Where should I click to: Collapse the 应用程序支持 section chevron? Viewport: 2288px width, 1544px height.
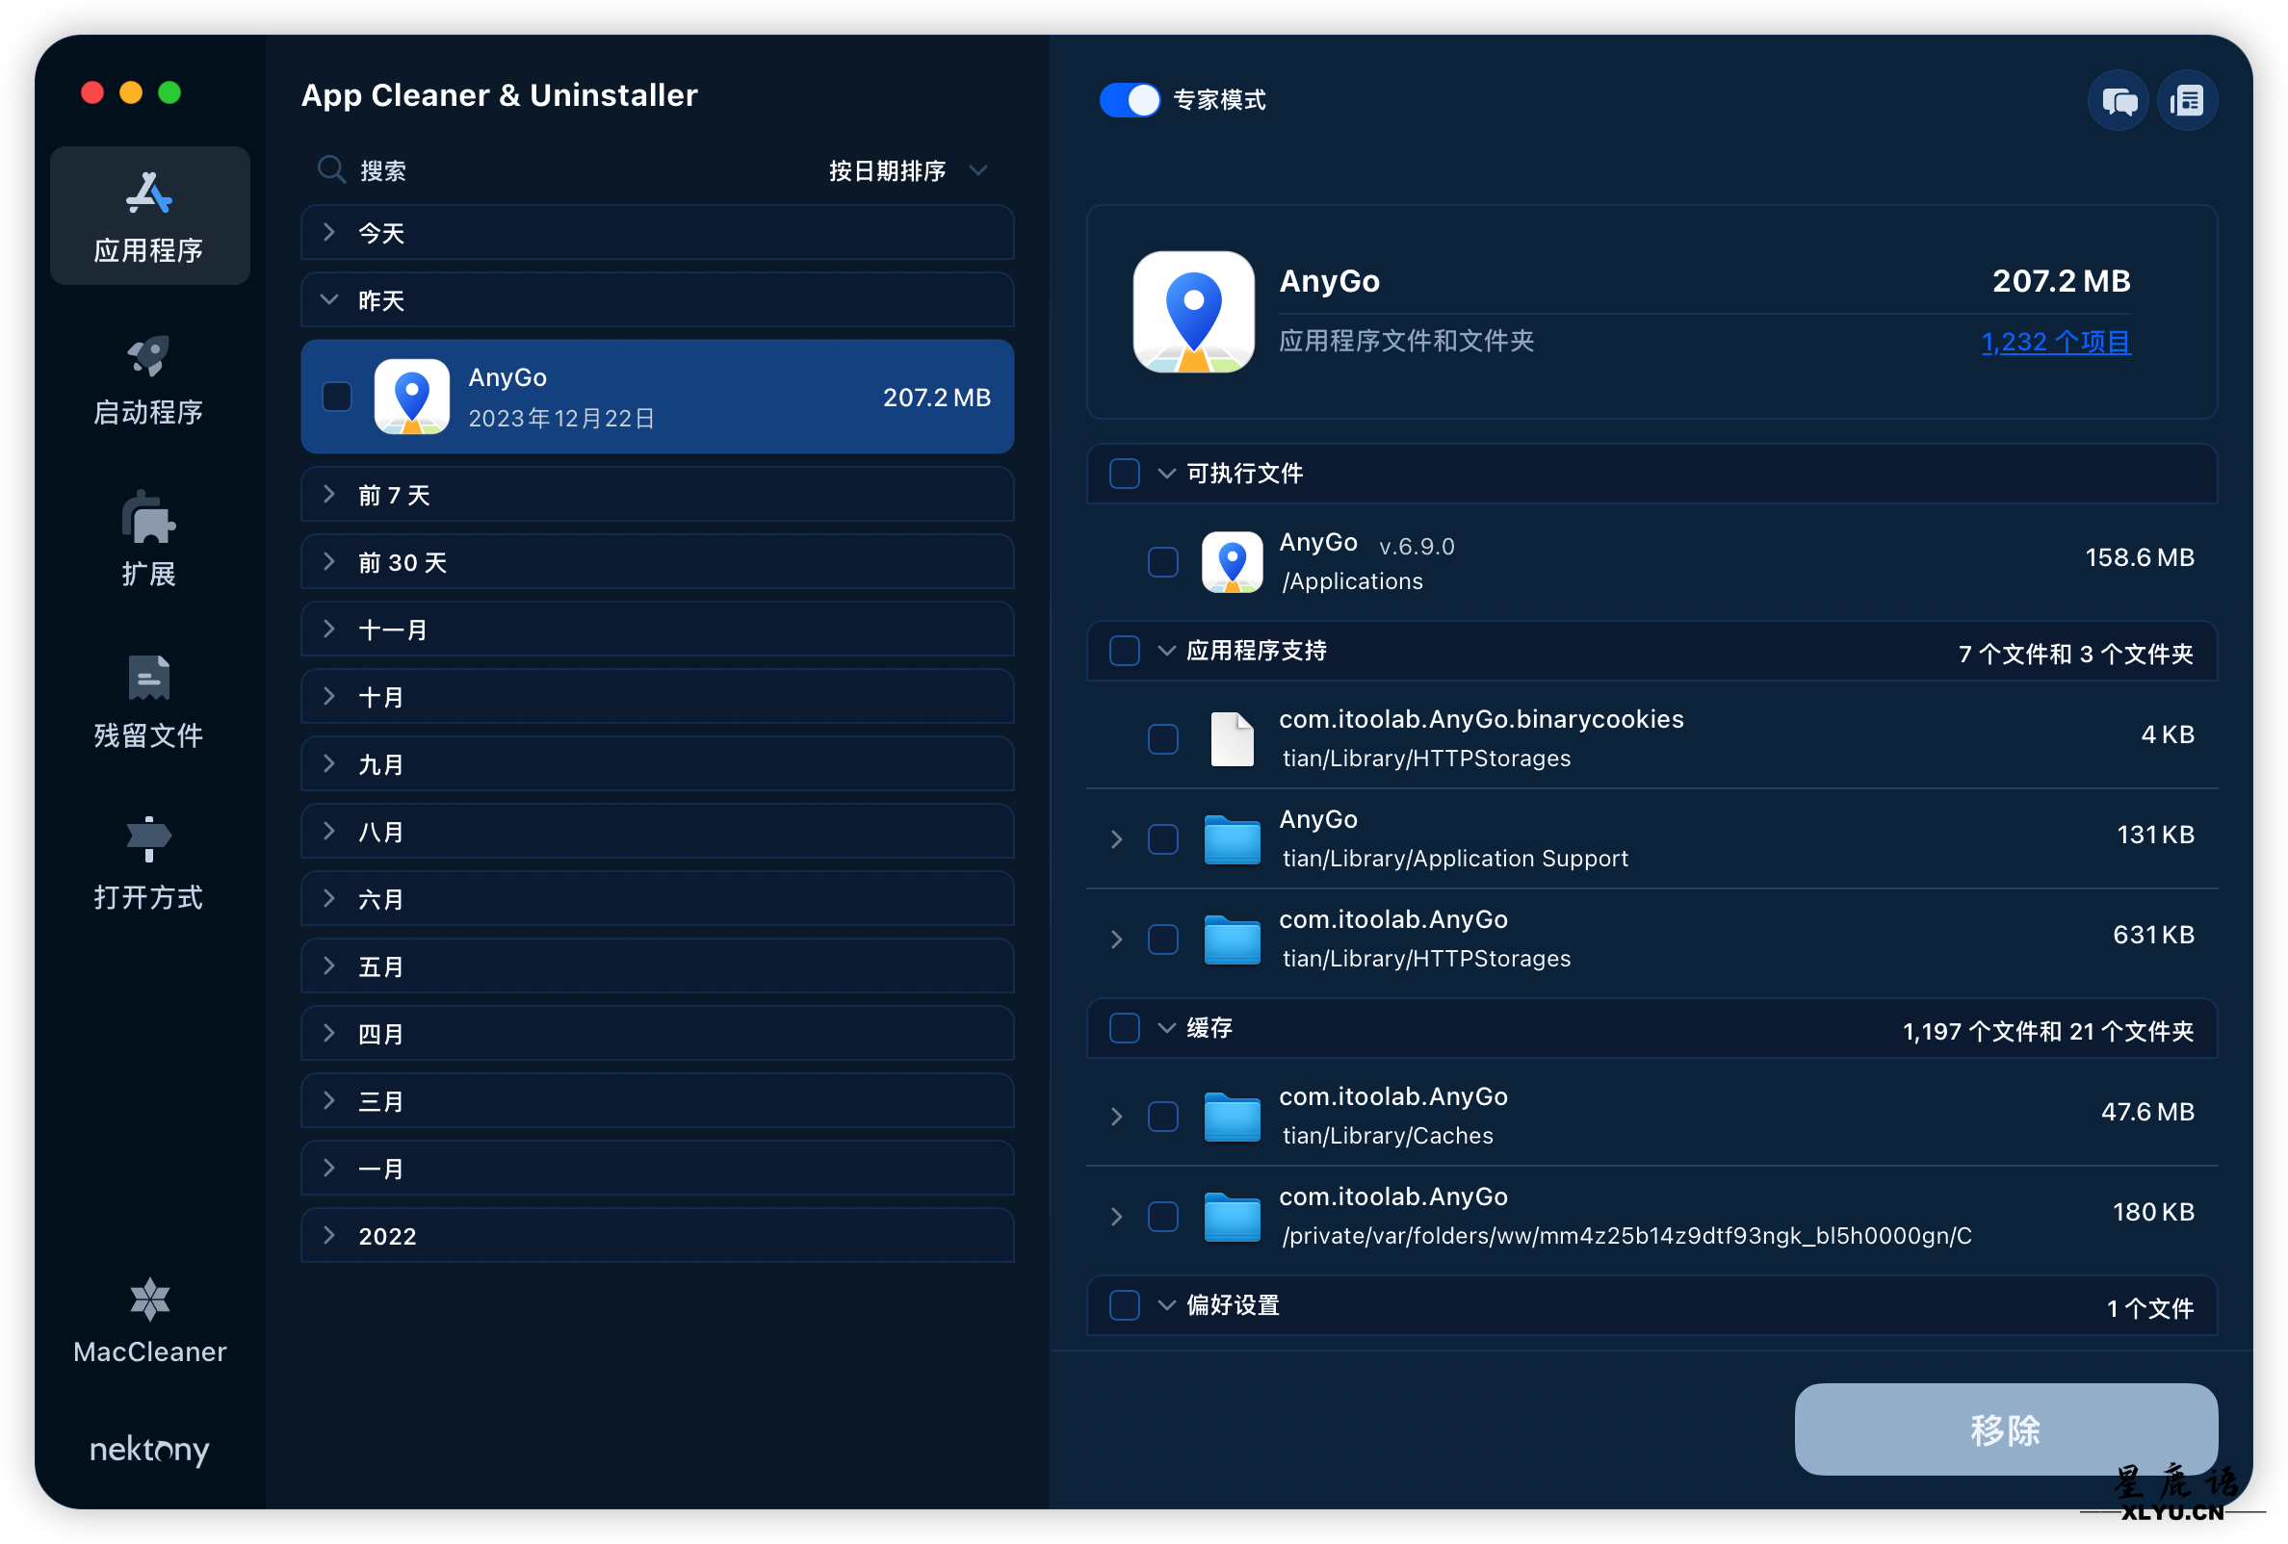(x=1167, y=651)
